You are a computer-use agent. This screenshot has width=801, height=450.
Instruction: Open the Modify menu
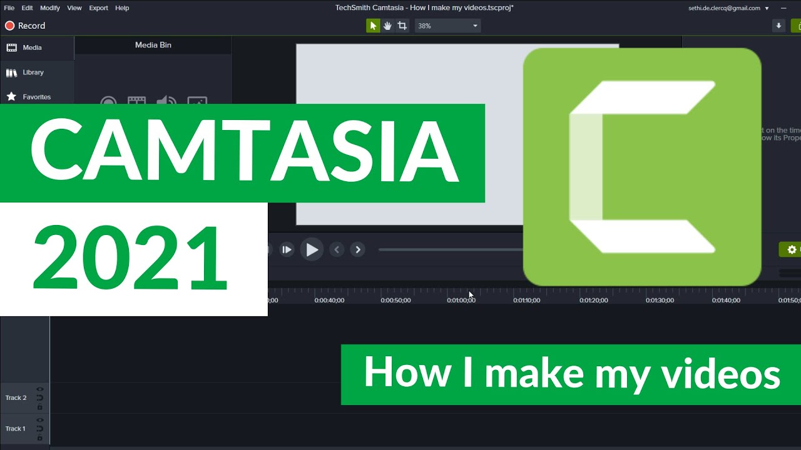[x=50, y=8]
